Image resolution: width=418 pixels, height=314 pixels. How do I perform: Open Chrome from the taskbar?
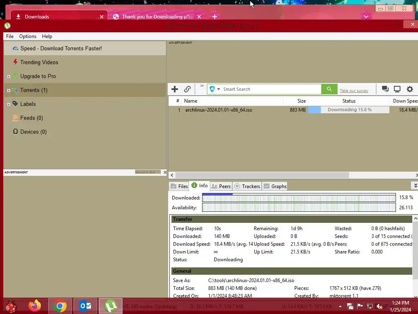[60, 306]
